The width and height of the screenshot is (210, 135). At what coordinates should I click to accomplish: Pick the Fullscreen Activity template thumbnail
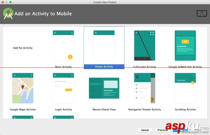pos(145,46)
